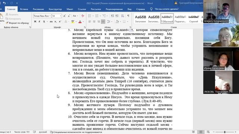
Task: Click the numbered list icon
Action: point(97,16)
